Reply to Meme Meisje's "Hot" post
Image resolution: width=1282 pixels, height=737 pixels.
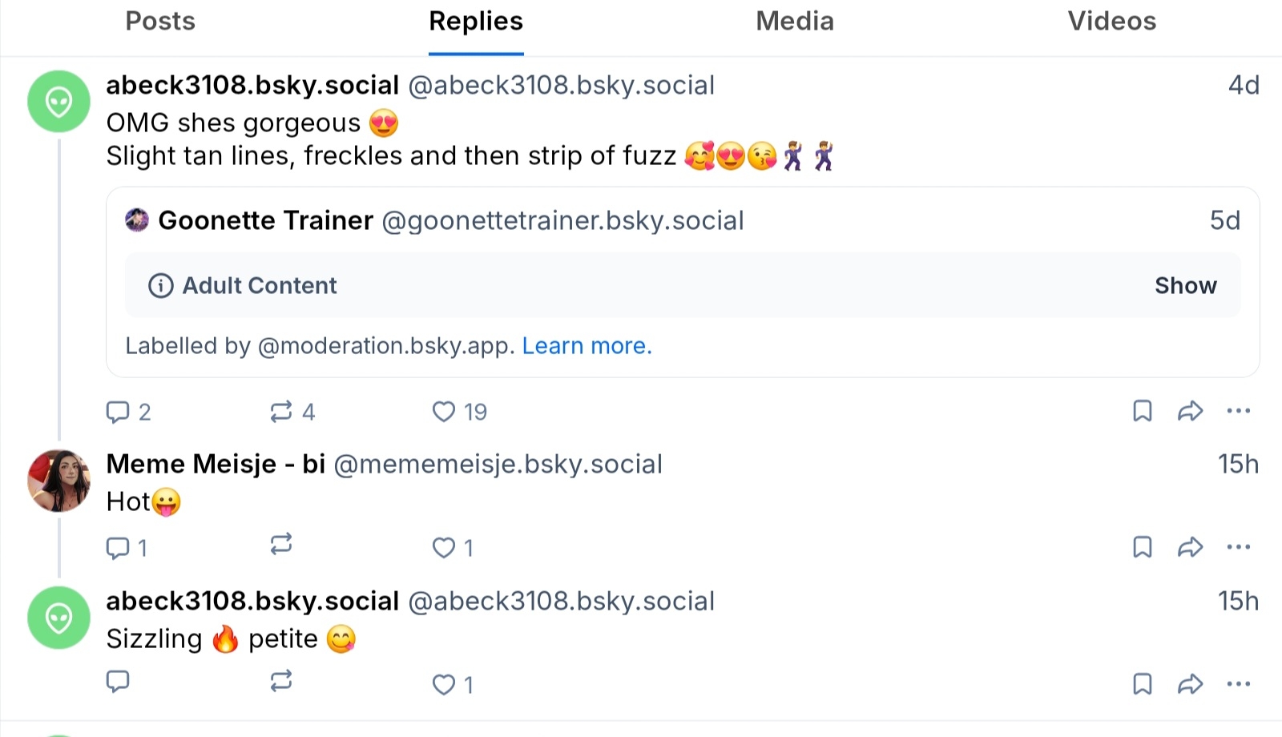pos(118,548)
